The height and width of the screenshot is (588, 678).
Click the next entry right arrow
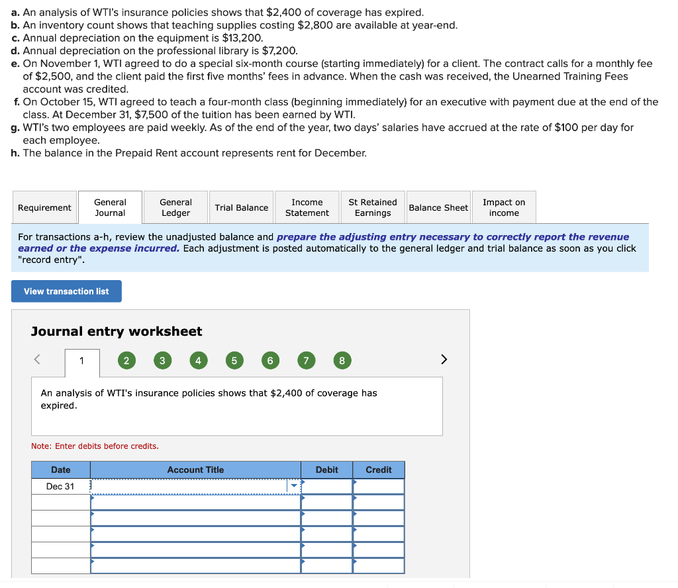[x=444, y=360]
